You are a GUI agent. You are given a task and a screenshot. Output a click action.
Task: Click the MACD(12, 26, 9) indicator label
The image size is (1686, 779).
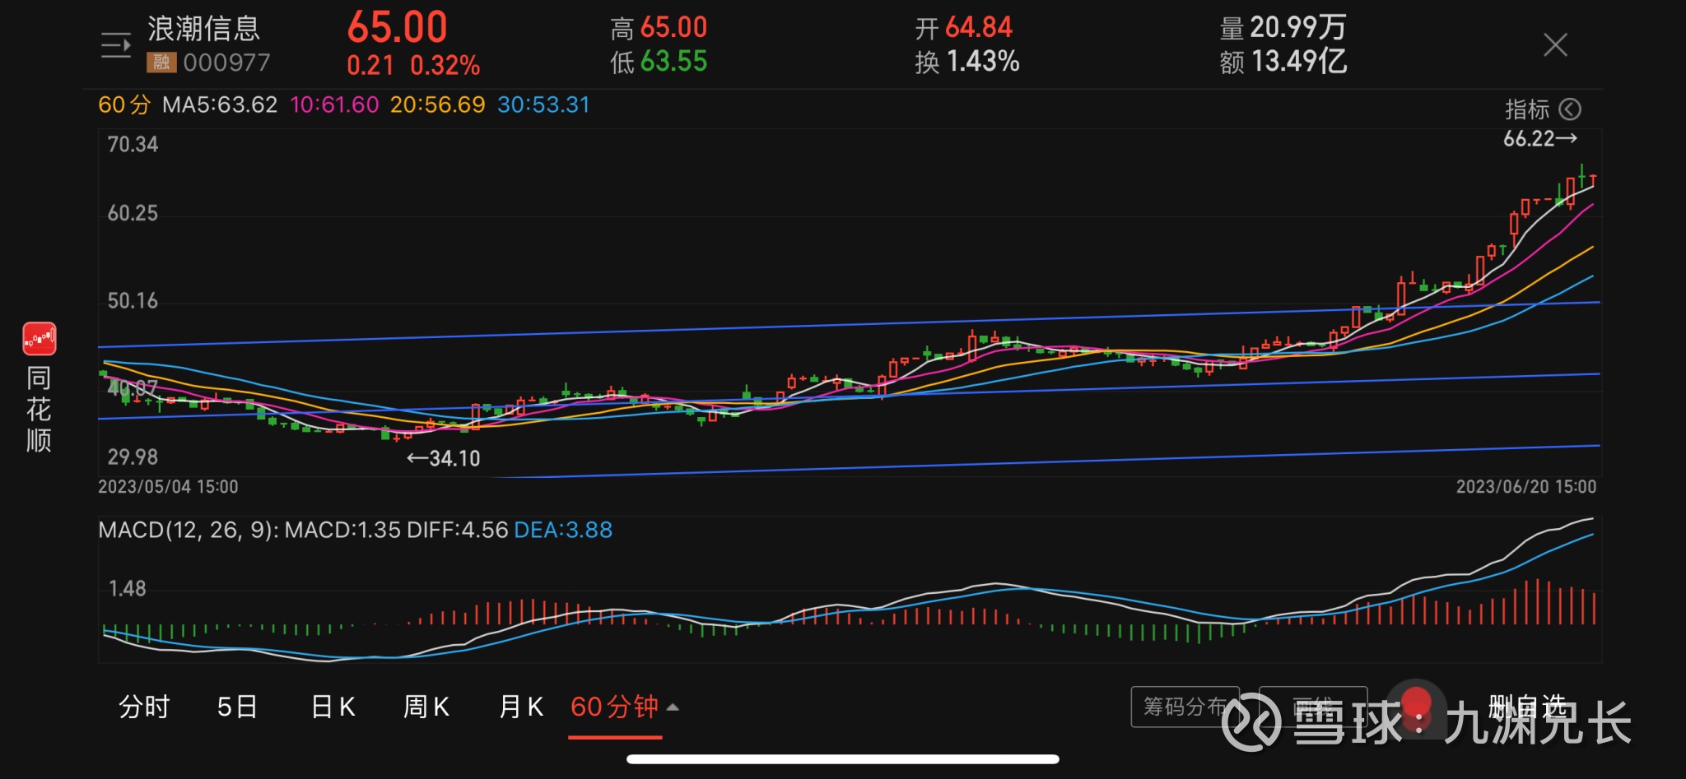click(189, 530)
